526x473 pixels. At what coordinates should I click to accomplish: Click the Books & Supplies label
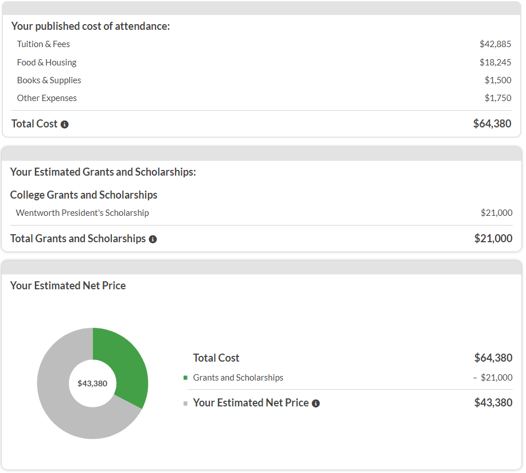click(x=49, y=80)
